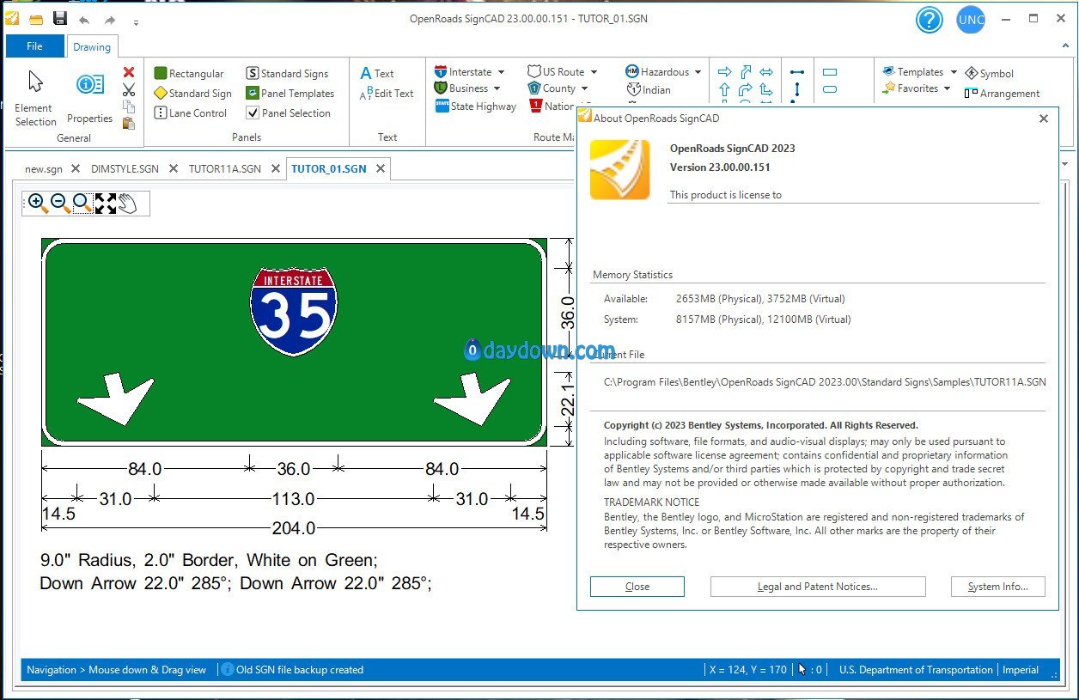Add a vertical dimension line
Screen dimensions: 1079x700
pyautogui.click(x=797, y=89)
